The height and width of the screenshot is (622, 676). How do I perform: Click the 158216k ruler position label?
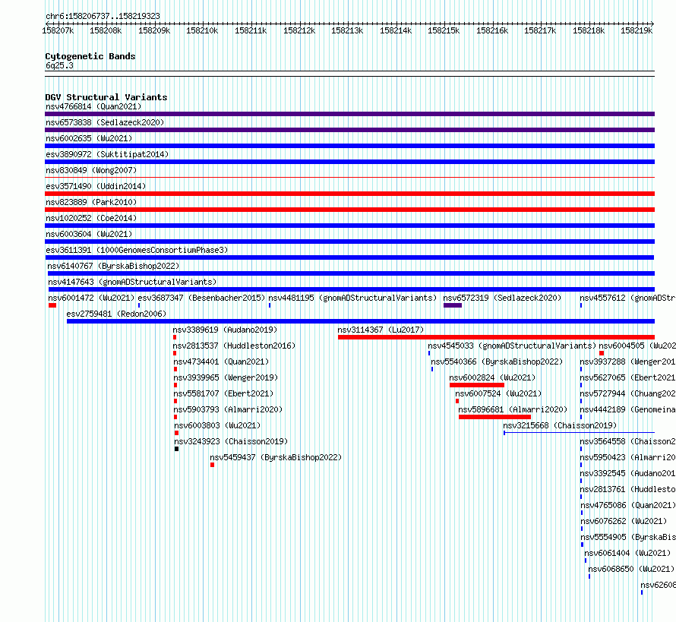pyautogui.click(x=492, y=30)
